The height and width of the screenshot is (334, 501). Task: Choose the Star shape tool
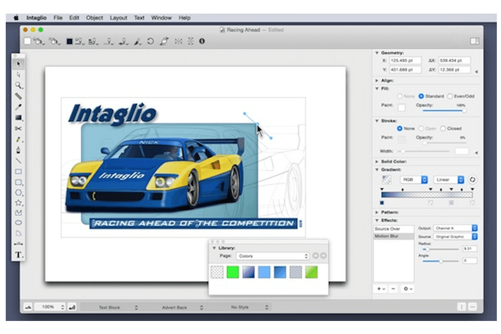pyautogui.click(x=18, y=202)
